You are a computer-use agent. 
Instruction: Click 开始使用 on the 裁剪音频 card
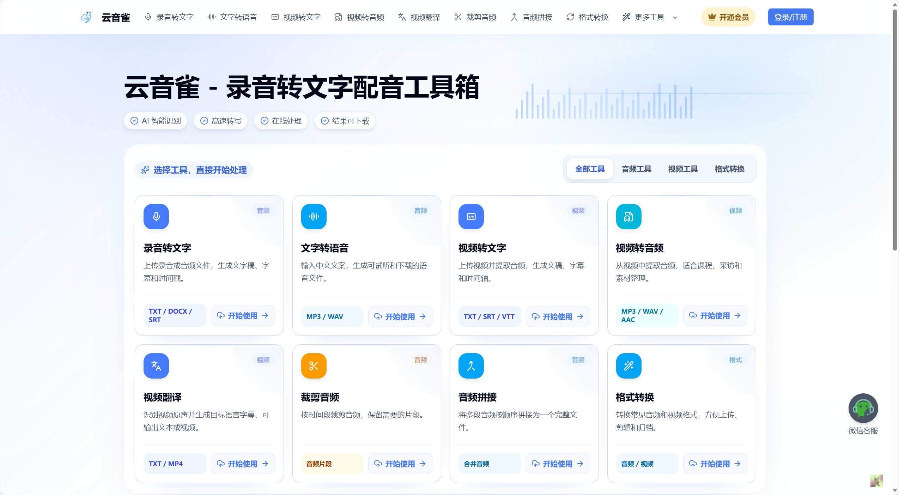click(400, 464)
